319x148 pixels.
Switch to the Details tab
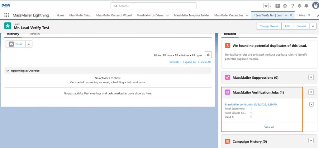click(35, 34)
